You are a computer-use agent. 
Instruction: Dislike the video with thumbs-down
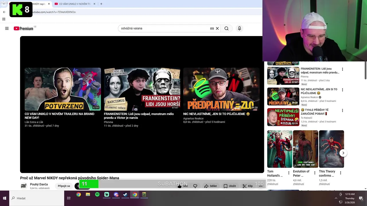coord(195,186)
